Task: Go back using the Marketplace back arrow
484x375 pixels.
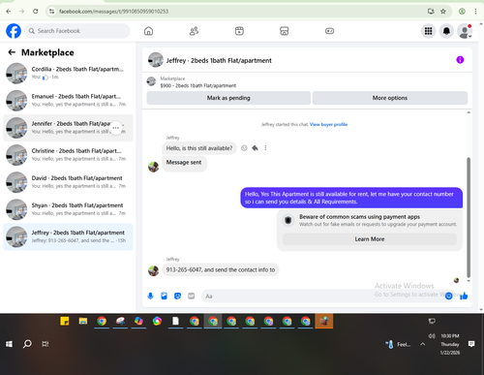Action: pos(12,52)
